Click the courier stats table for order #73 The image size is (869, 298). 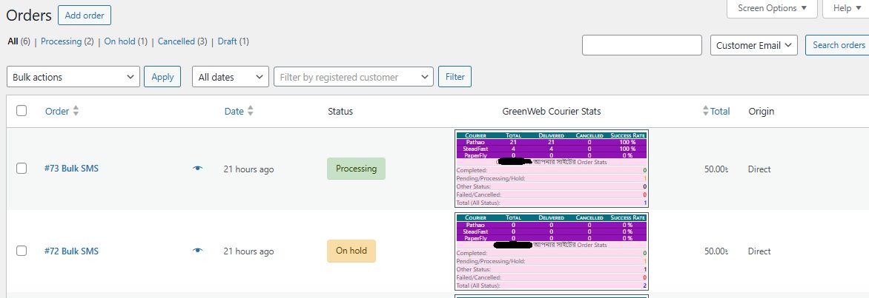[x=552, y=169]
